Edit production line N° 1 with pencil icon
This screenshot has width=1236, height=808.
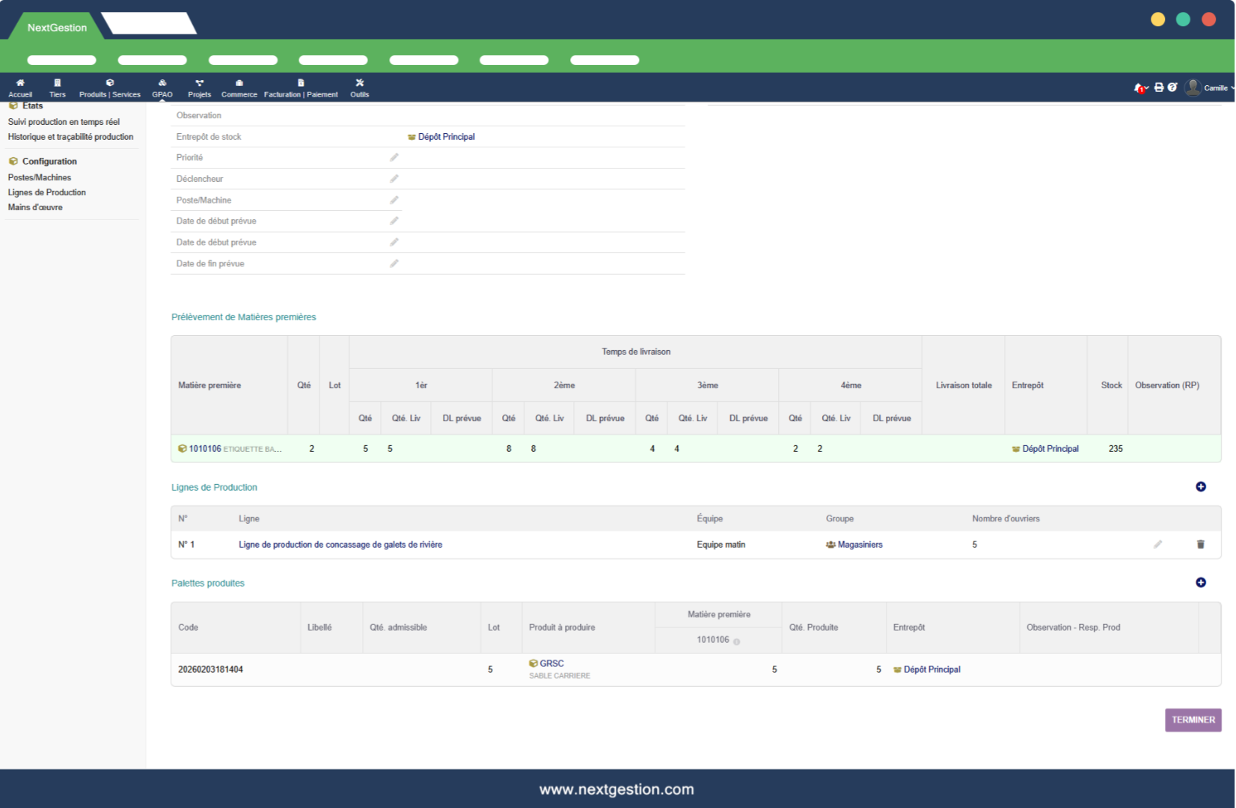pyautogui.click(x=1157, y=545)
